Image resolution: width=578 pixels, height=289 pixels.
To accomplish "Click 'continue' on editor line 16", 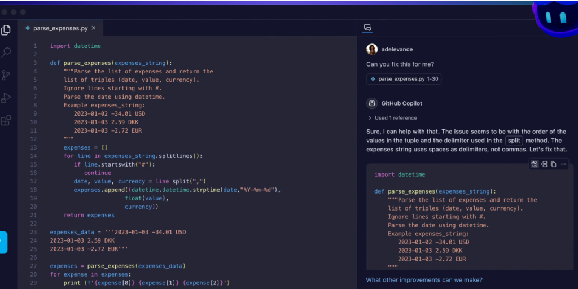I will click(x=97, y=173).
